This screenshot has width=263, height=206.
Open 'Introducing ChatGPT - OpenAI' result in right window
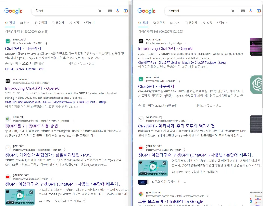[165, 48]
